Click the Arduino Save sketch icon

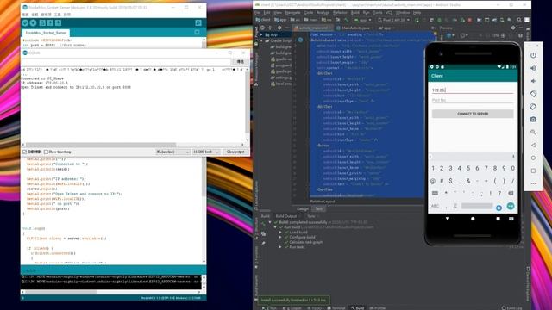coord(58,23)
